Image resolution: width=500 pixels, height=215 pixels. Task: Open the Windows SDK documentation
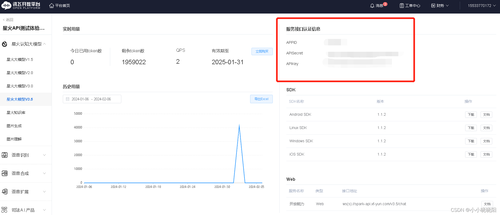486,141
